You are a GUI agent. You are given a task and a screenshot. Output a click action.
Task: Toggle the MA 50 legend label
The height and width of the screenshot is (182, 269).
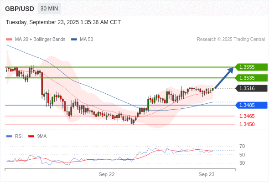(87, 40)
